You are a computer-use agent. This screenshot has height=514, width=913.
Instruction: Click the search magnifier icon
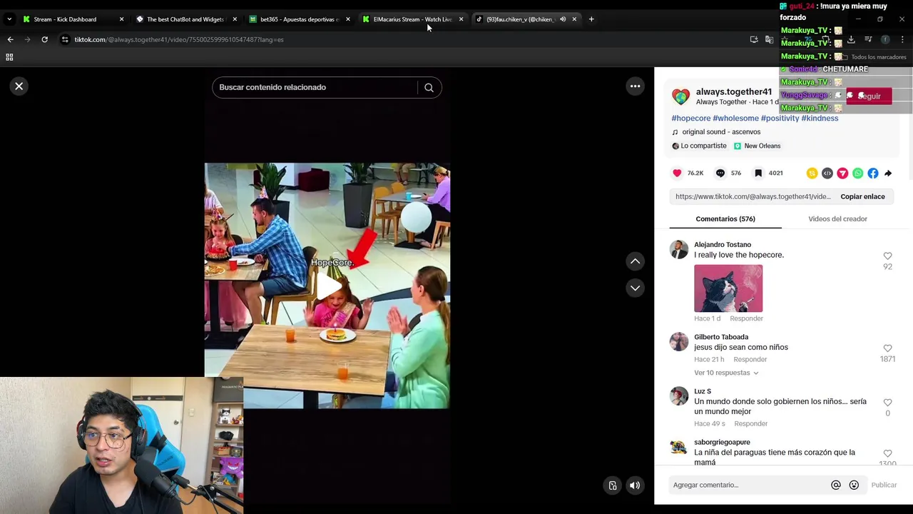(x=429, y=88)
